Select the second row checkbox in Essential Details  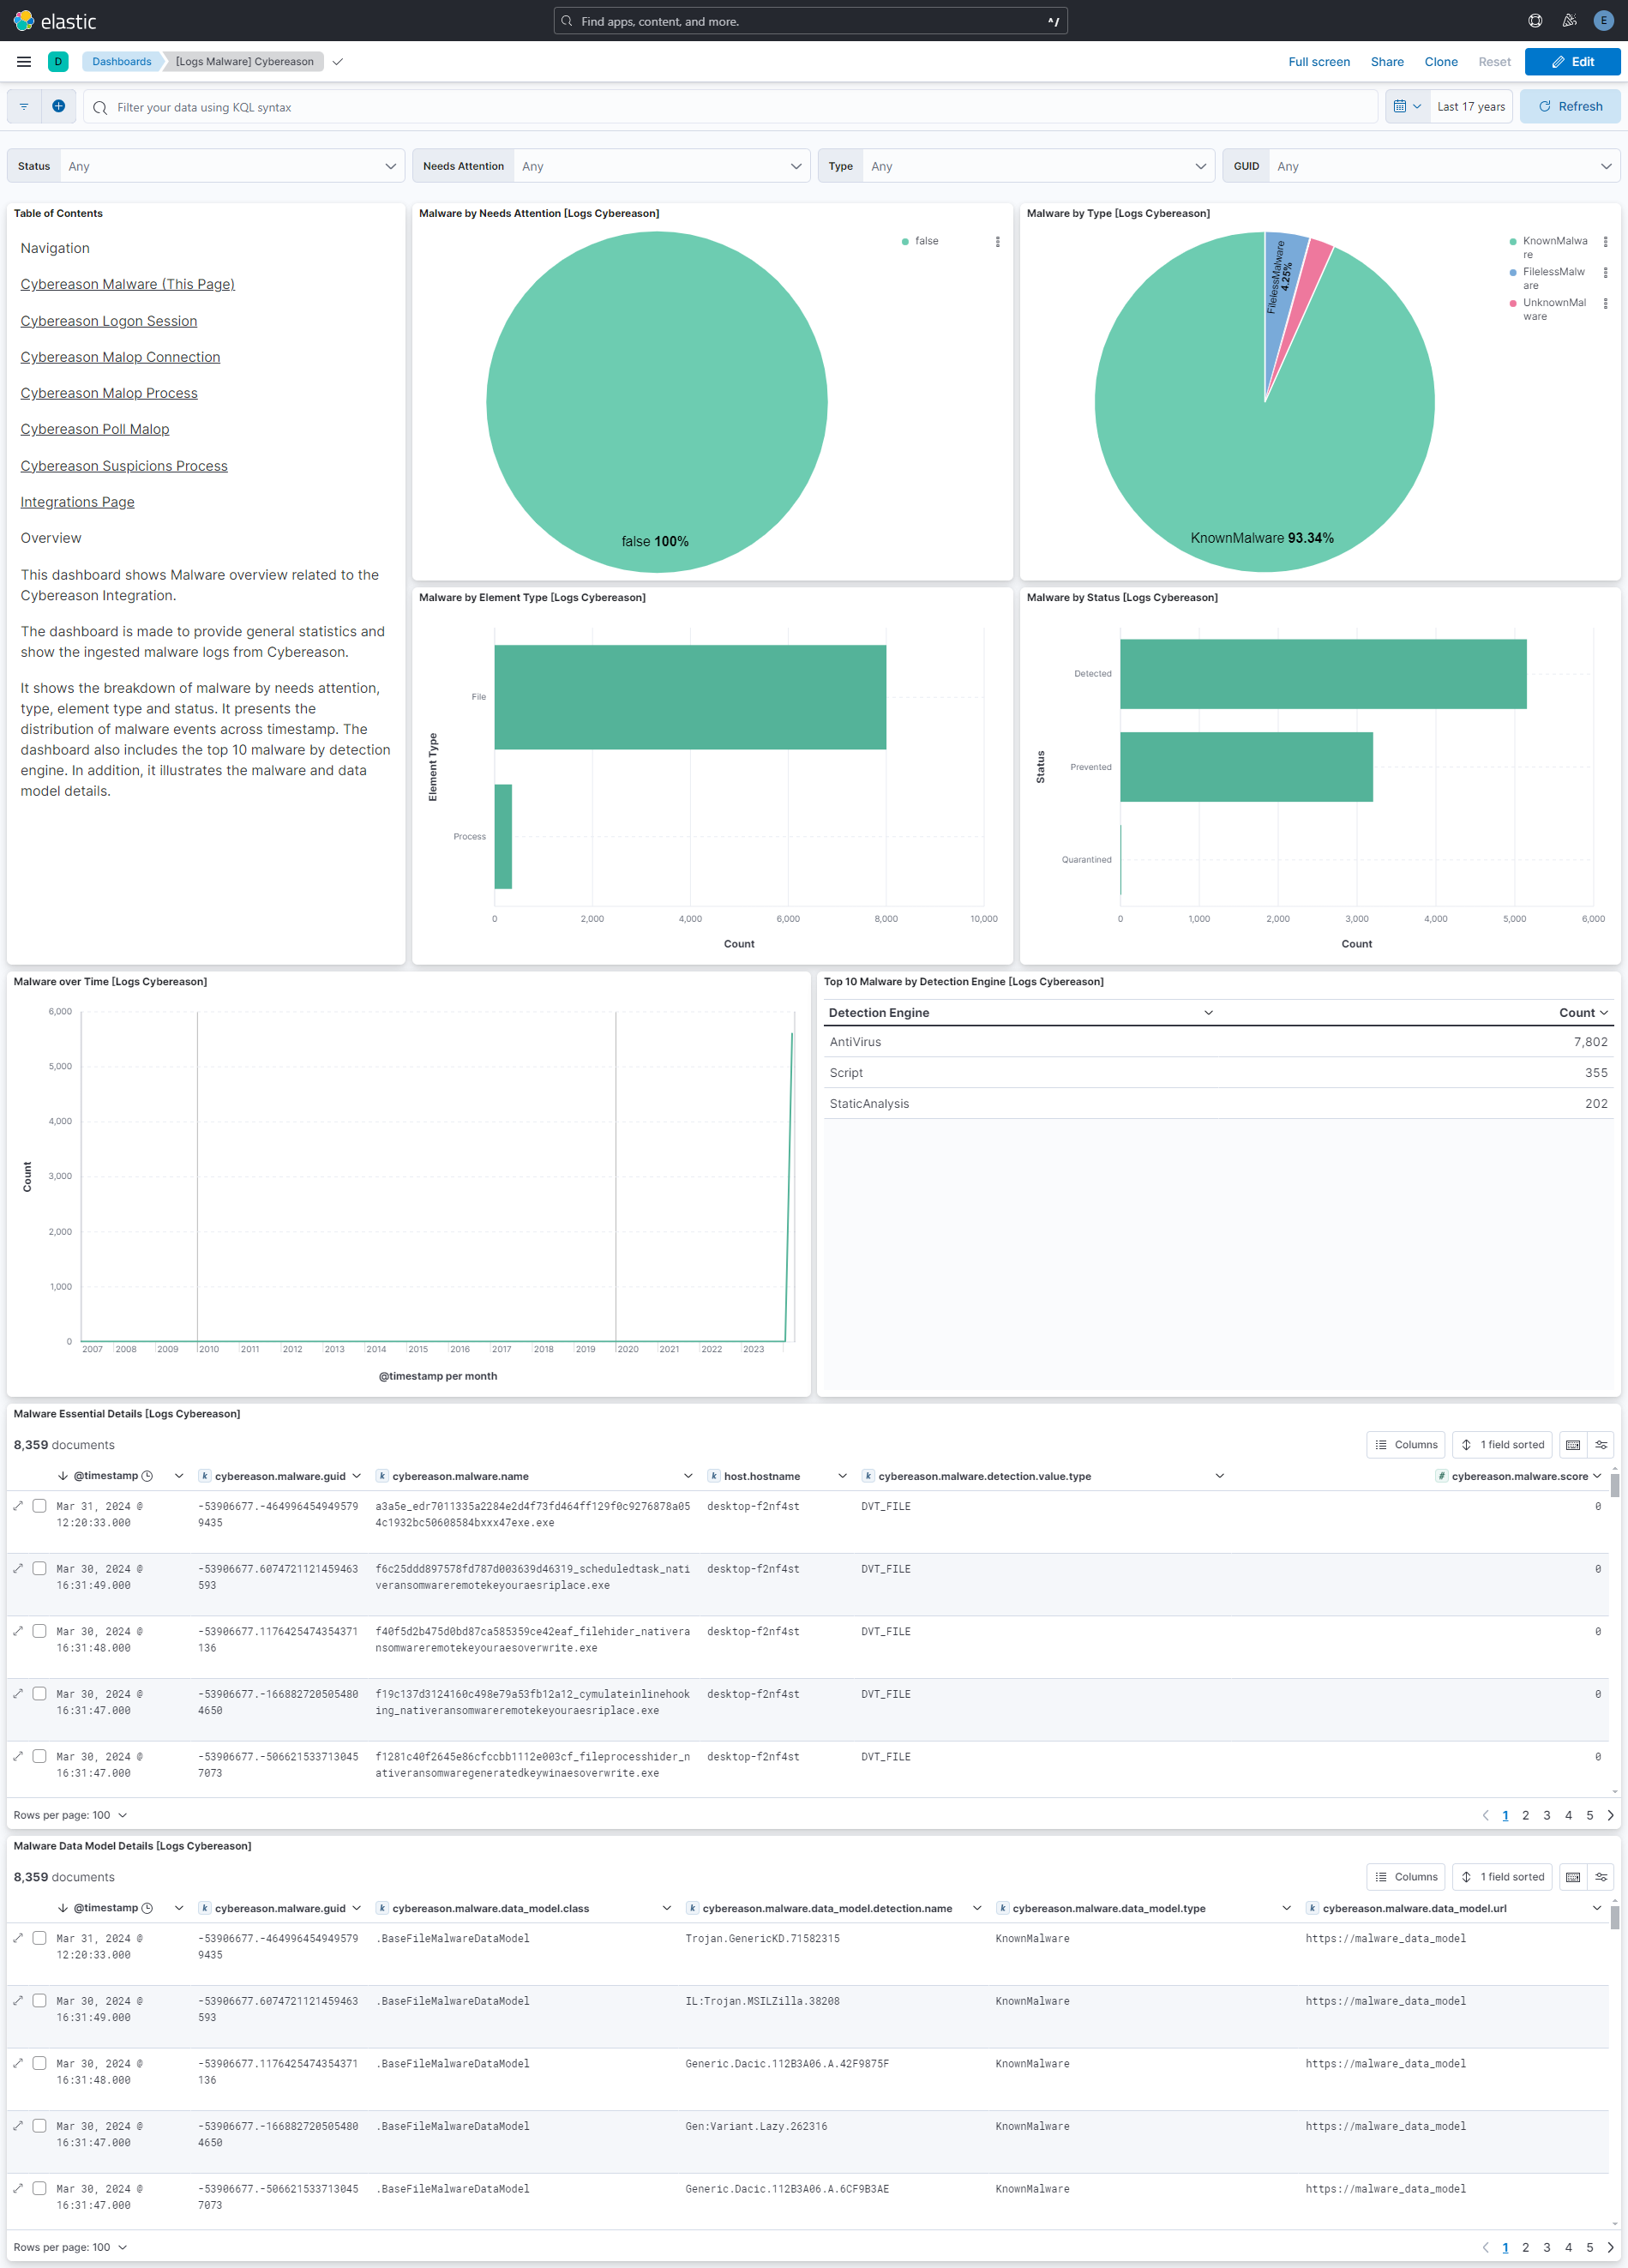click(40, 1569)
